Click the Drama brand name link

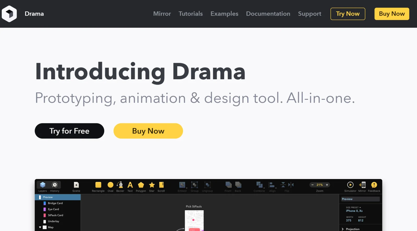click(34, 14)
